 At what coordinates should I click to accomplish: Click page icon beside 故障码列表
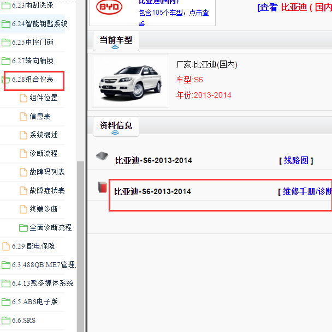pos(23,172)
